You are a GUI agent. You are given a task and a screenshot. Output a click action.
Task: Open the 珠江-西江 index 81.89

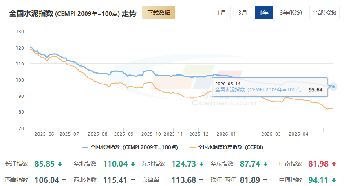(x=250, y=180)
